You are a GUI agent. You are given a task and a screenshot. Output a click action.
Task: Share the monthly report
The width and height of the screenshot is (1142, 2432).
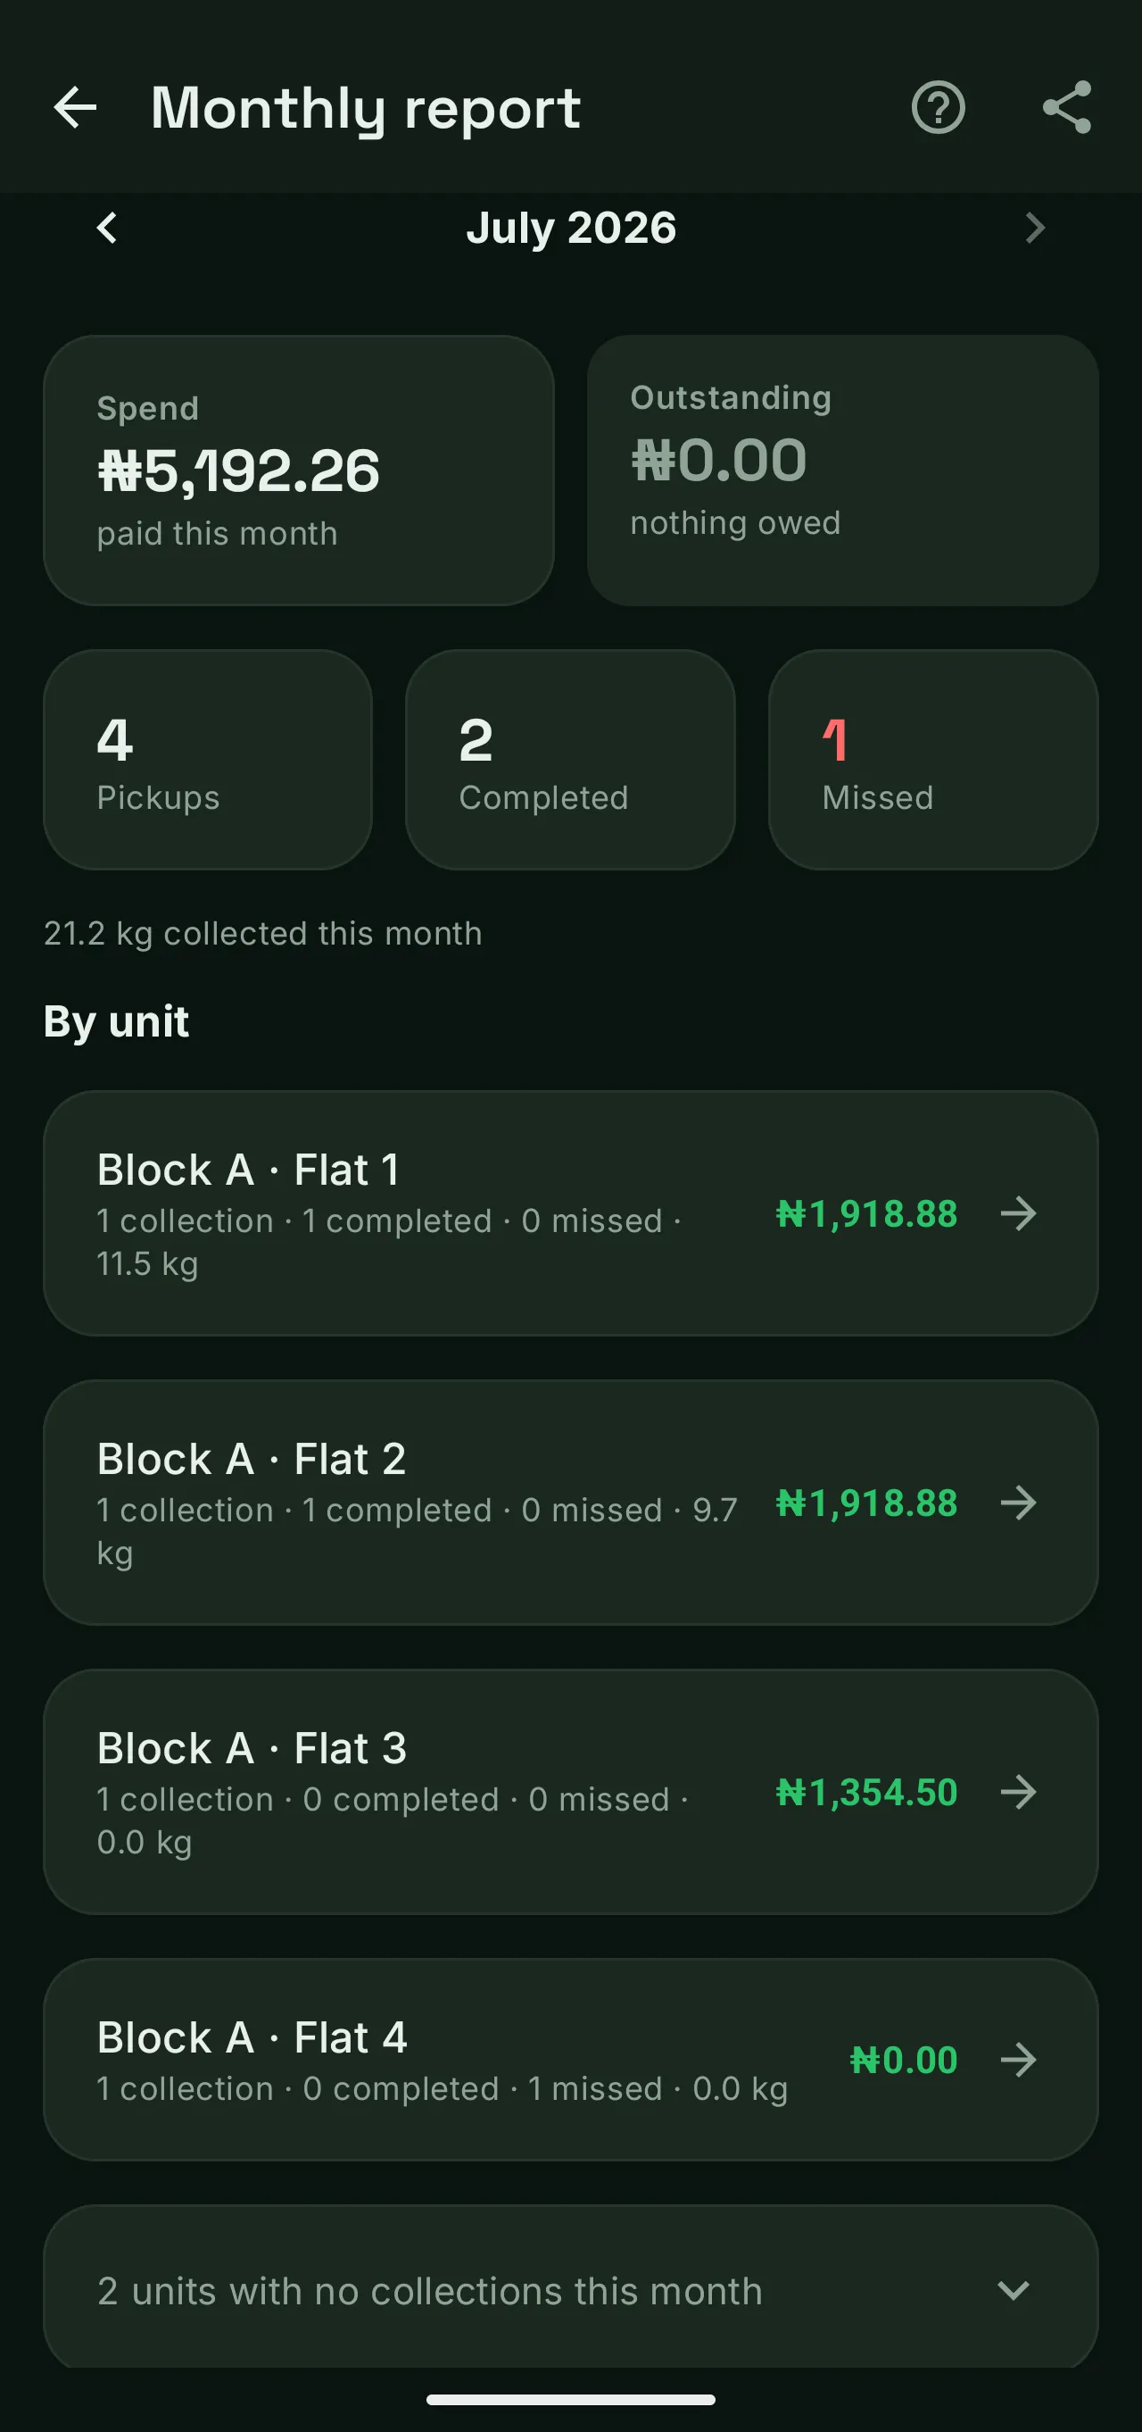pos(1067,106)
